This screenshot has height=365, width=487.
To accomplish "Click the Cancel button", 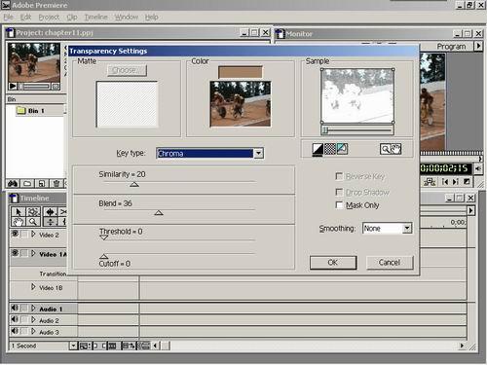I will (390, 263).
